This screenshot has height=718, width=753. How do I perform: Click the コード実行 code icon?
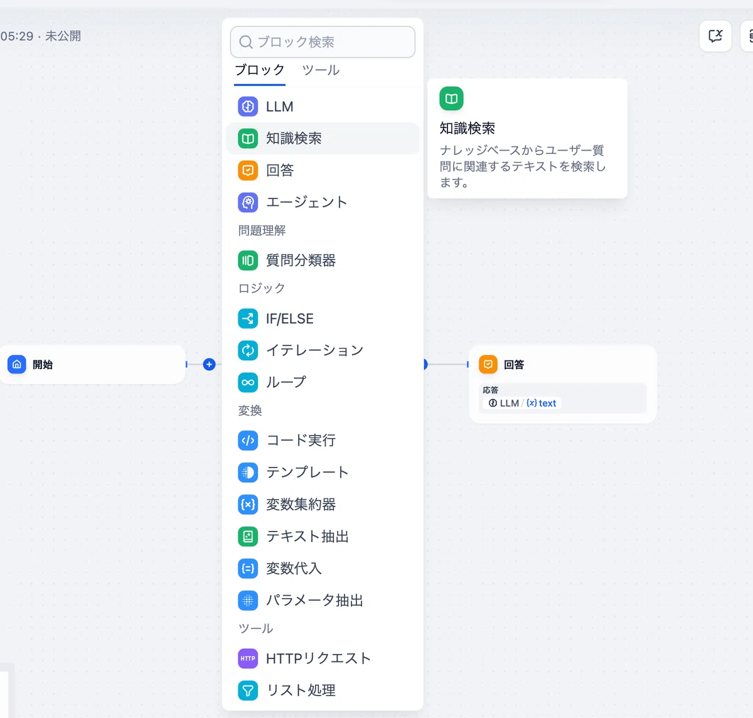248,441
